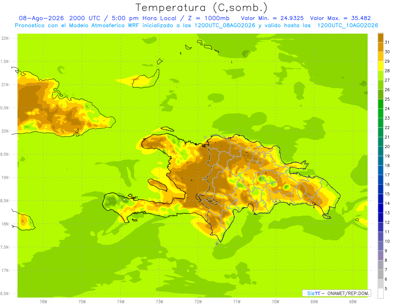Screen dimensions: 396x306
Task: Click the "Valor Max. = 35.482" value
Action: [x=340, y=18]
